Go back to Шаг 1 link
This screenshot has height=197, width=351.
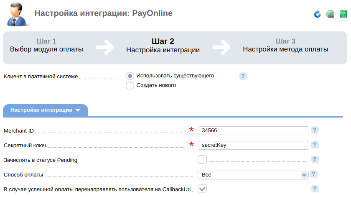[46, 41]
